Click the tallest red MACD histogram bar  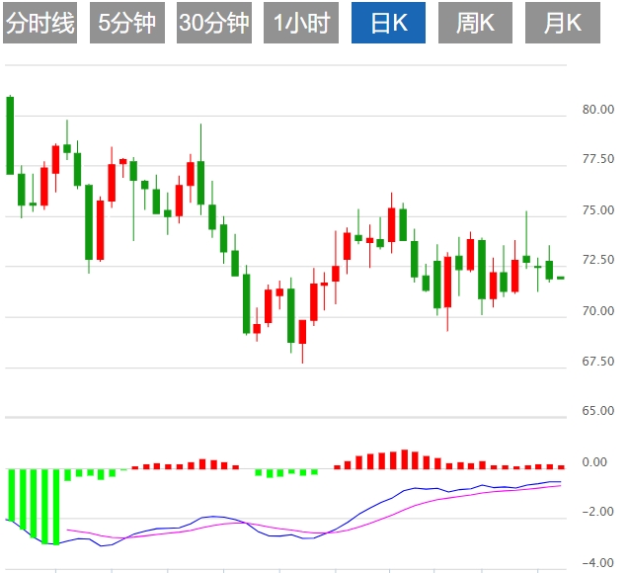click(x=404, y=459)
